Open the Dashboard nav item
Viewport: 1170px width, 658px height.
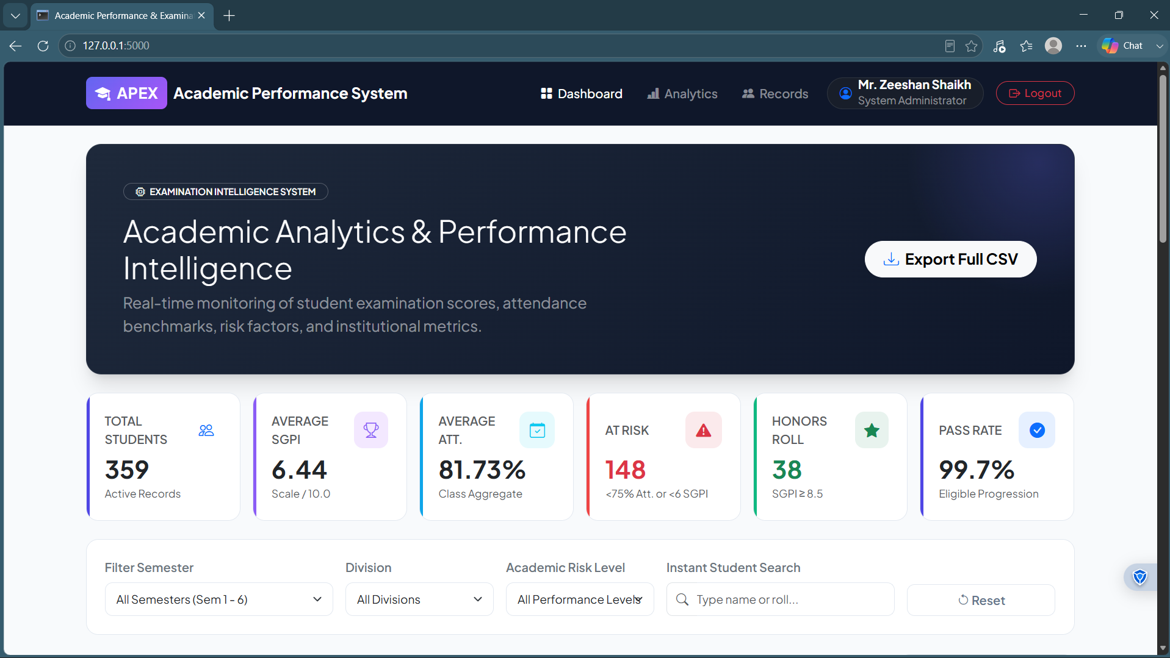point(582,93)
